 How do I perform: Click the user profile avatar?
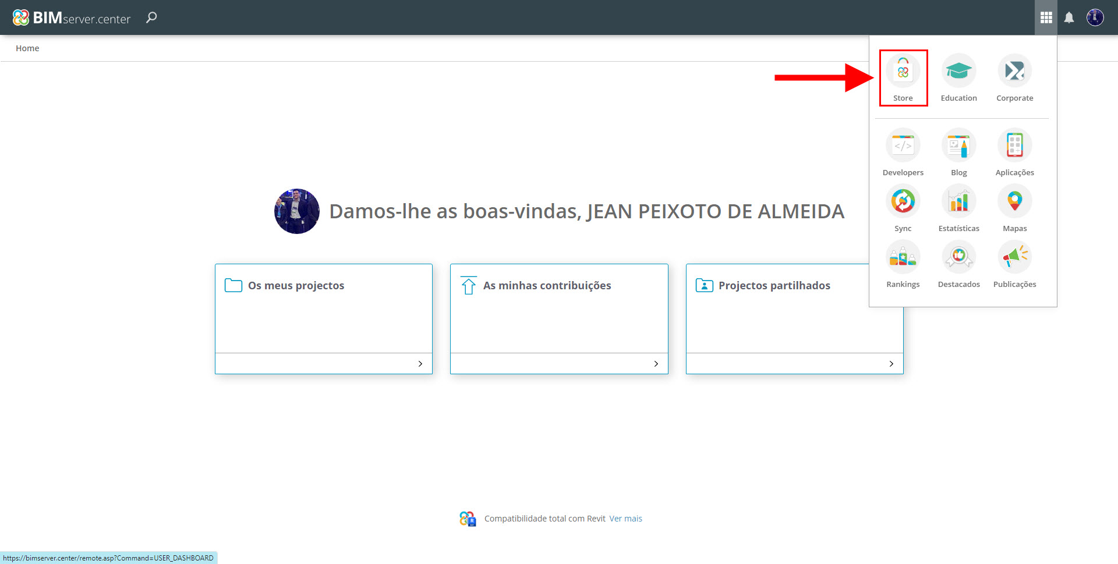pos(1095,18)
